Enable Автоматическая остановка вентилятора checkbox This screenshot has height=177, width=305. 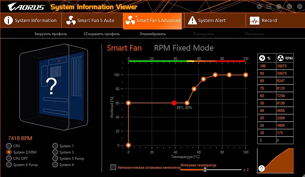coord(113,167)
